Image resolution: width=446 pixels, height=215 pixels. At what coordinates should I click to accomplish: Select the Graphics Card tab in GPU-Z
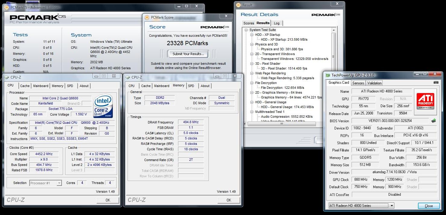[339, 83]
